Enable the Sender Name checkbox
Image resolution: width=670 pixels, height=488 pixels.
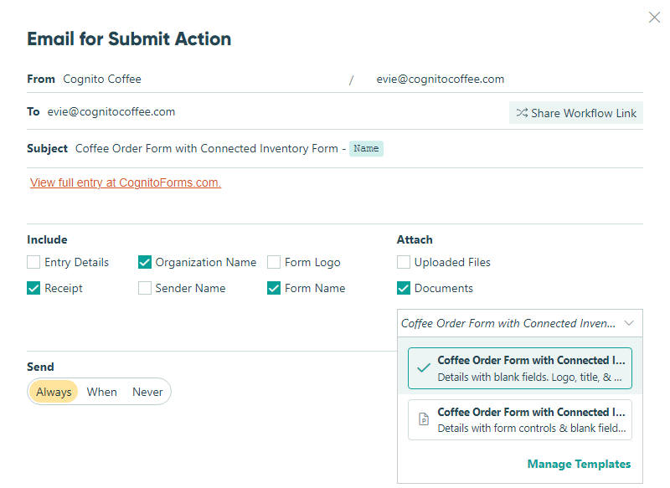[x=145, y=288]
